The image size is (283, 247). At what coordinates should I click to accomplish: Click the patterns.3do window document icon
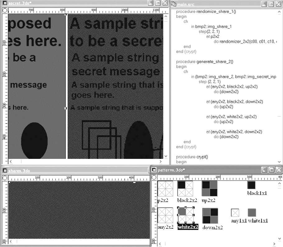[154, 170]
